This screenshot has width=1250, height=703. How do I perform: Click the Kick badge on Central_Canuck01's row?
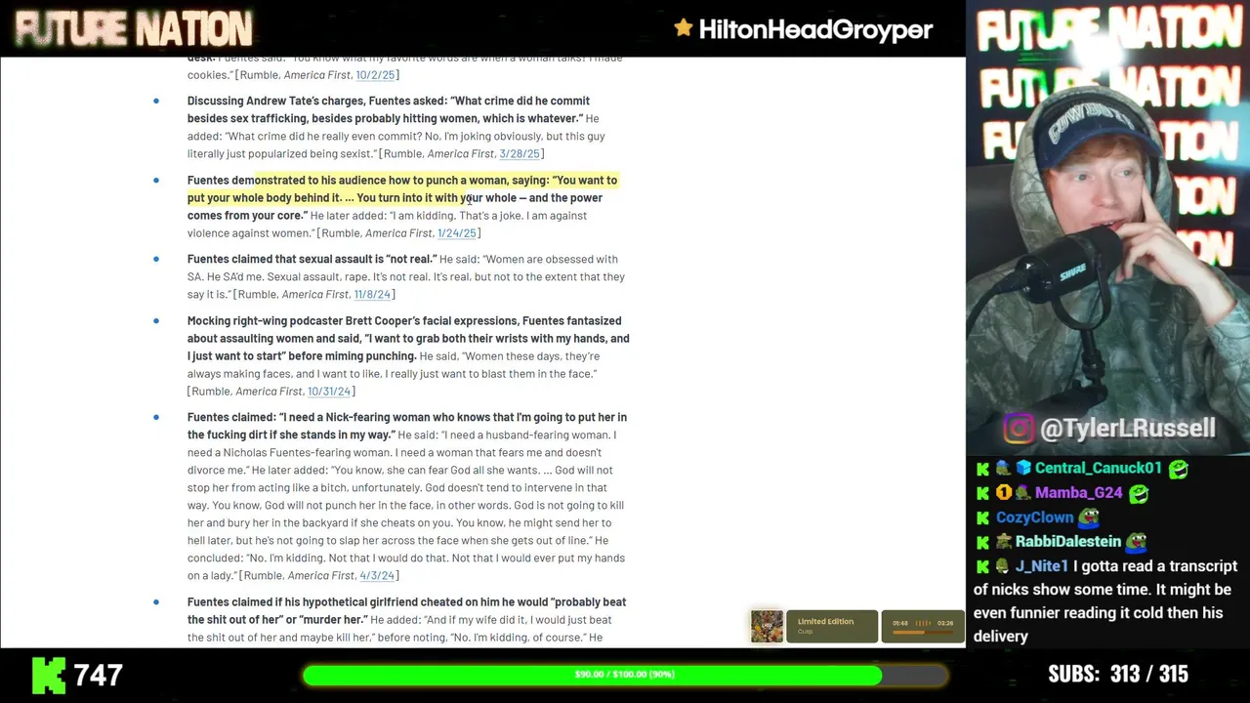click(983, 469)
